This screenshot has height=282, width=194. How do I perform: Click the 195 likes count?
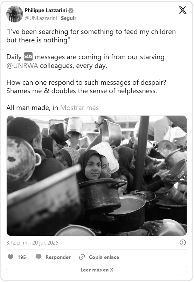tap(22, 257)
